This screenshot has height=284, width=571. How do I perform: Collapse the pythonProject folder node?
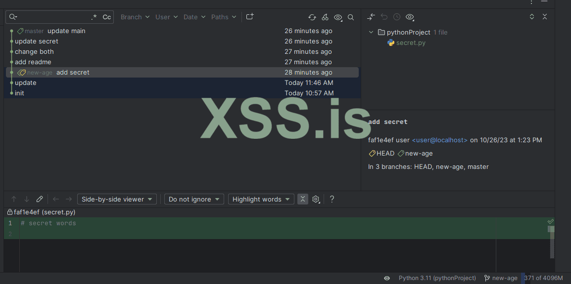click(371, 33)
